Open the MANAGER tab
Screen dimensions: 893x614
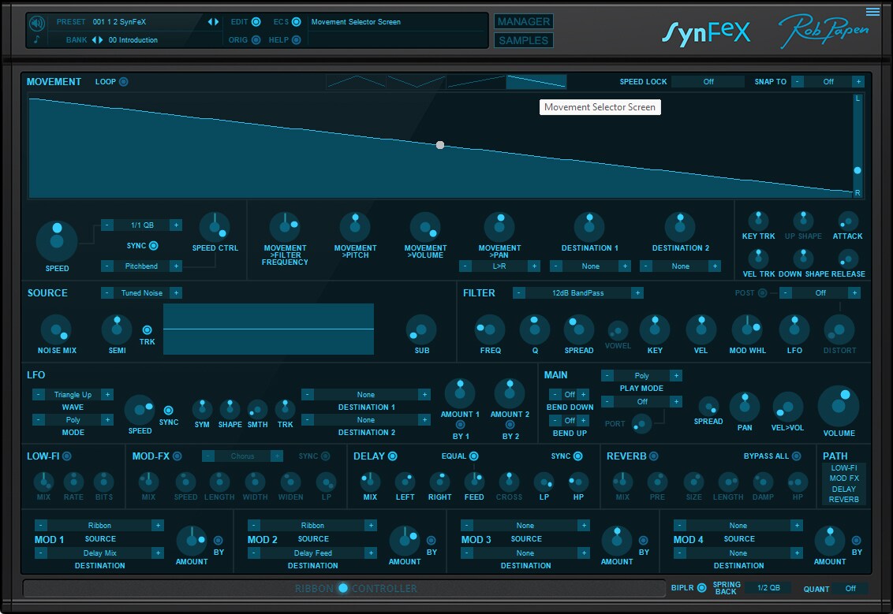coord(523,21)
